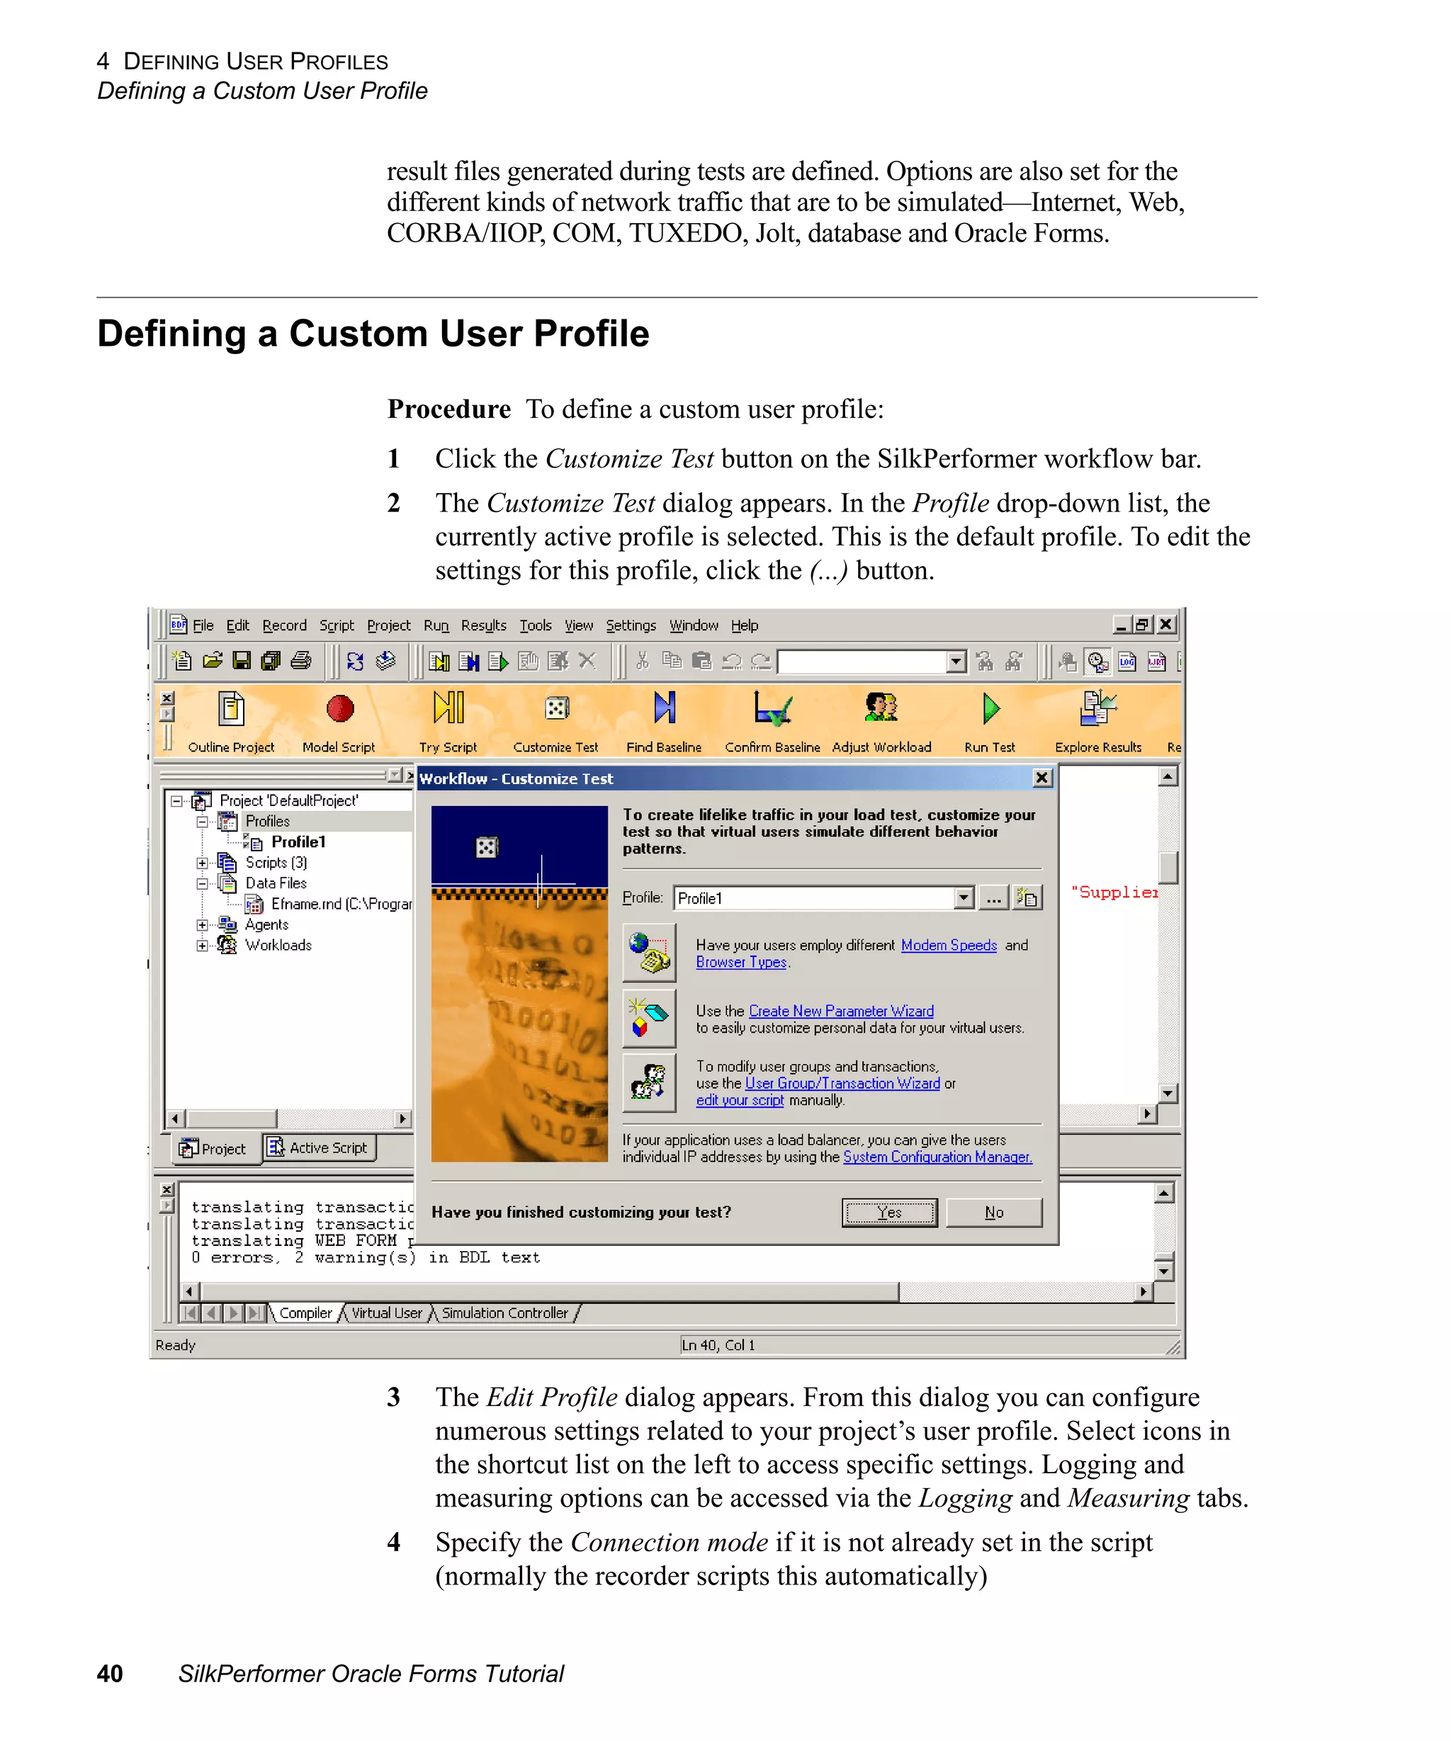Click the blue refresh arrows toolbar icon
Viewport: 1451px width, 1741px height.
coord(355,661)
